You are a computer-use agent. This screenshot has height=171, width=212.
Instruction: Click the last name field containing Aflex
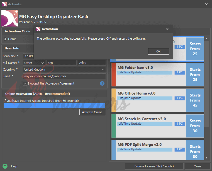tap(92, 63)
